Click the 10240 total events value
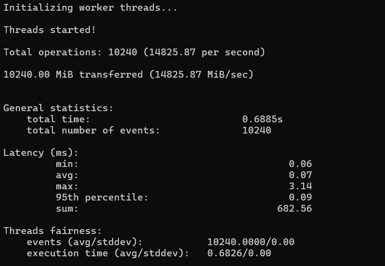Viewport: 385px width, 266px height. point(256,131)
